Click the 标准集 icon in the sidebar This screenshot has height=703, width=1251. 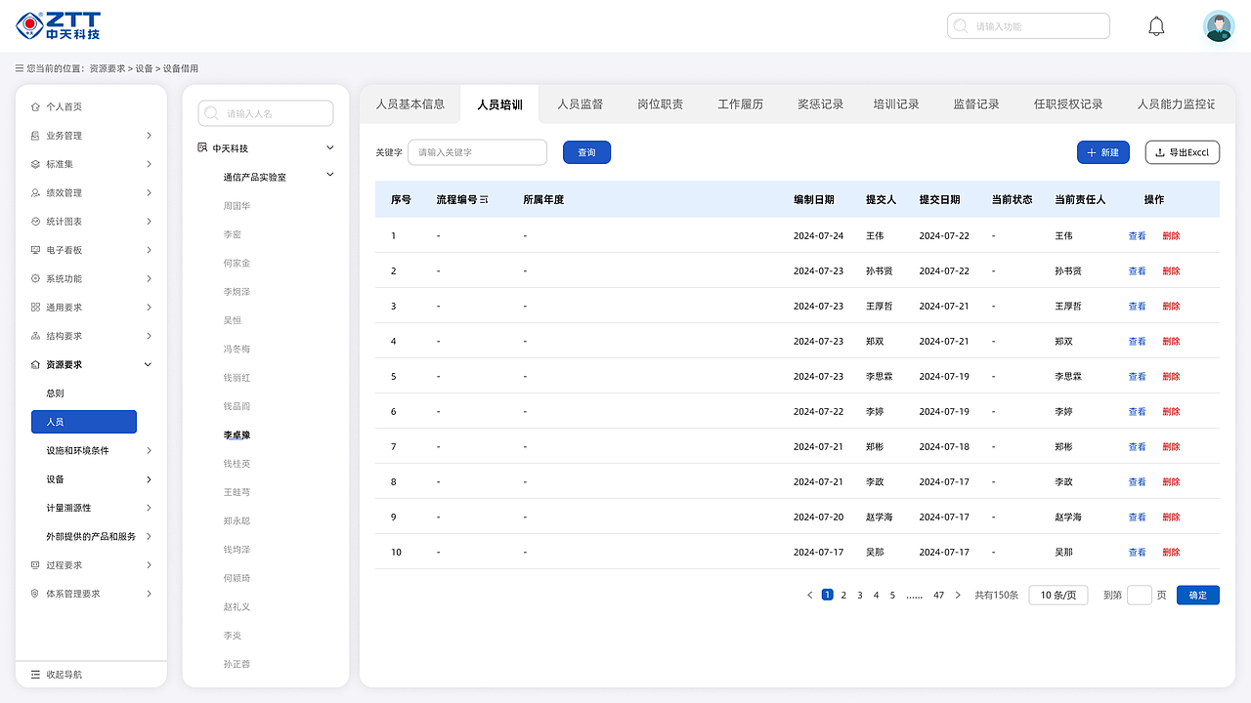(35, 163)
